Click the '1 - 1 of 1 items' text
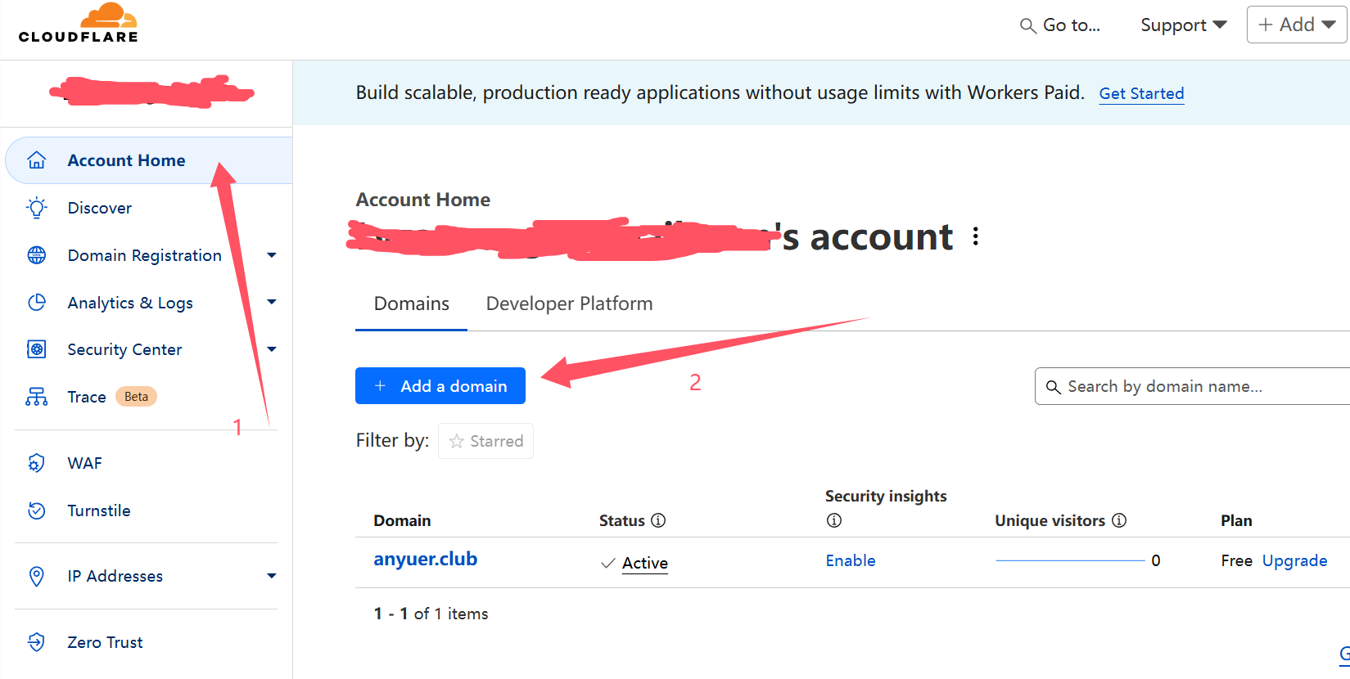The height and width of the screenshot is (679, 1350). [x=431, y=614]
